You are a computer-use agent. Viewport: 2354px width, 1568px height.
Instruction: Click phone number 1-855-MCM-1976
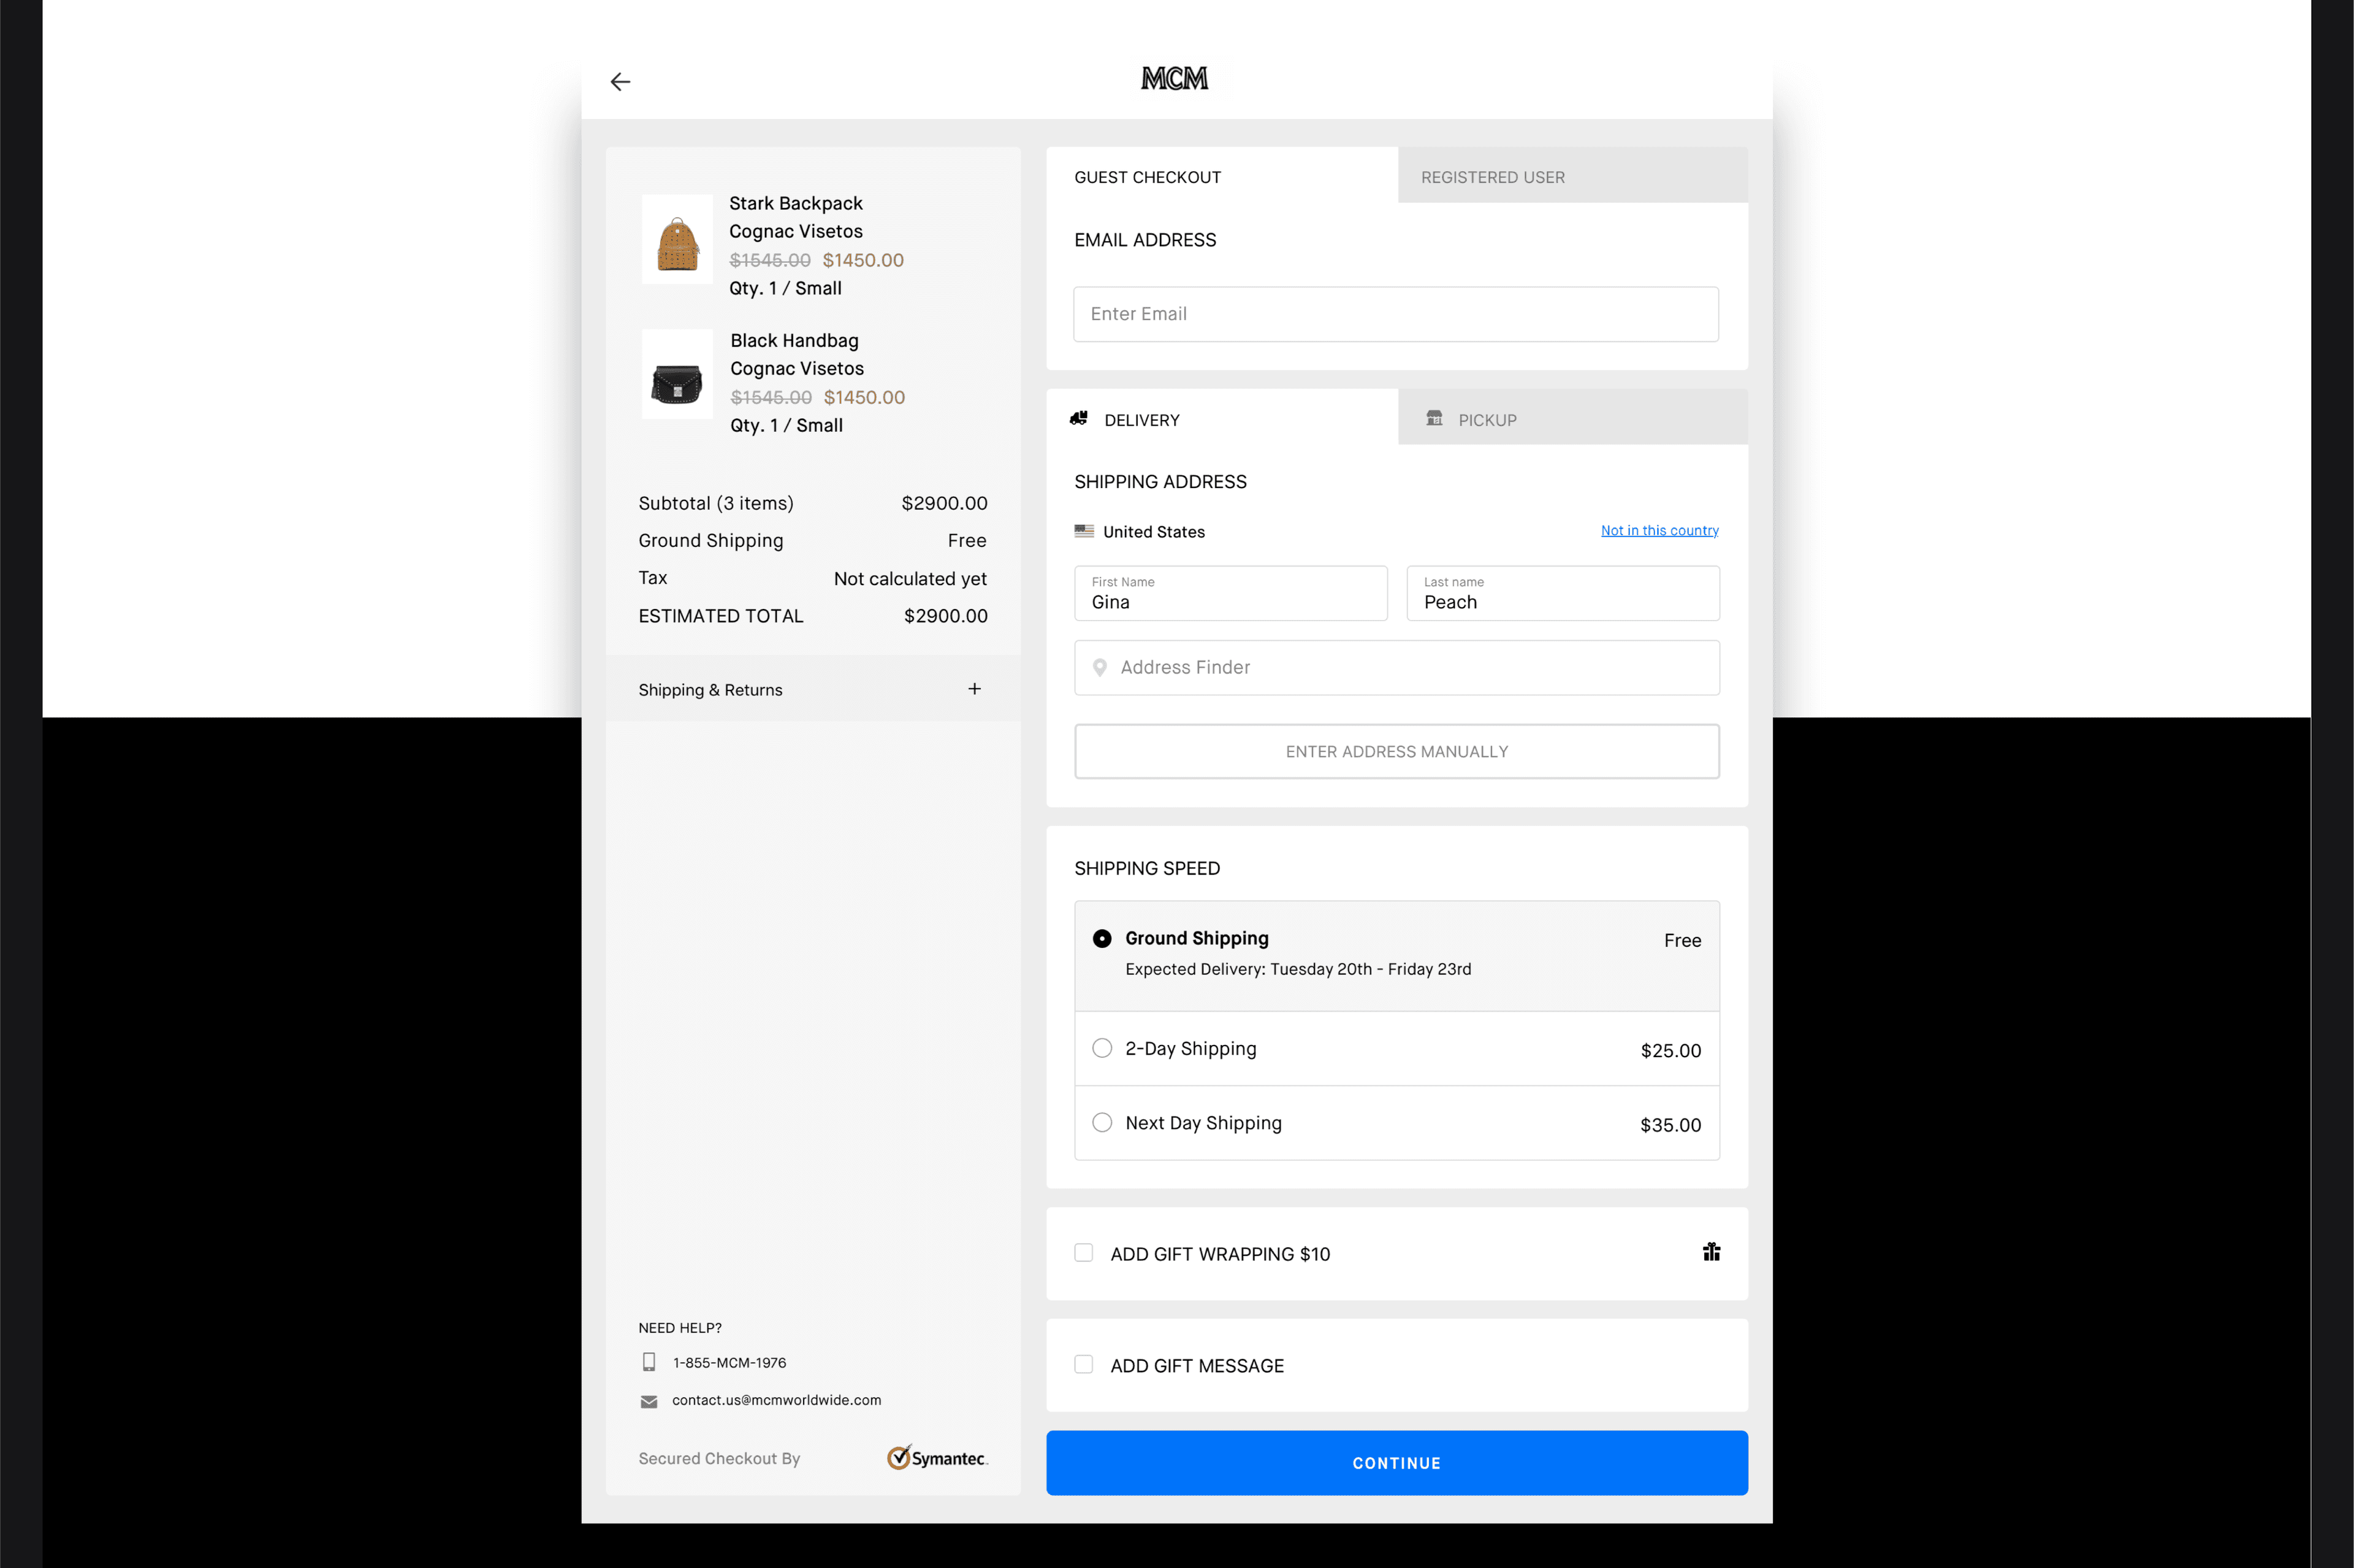(729, 1363)
